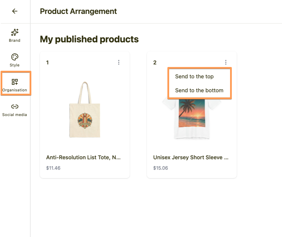Click position number 2 on the t-shirt card

tap(155, 63)
